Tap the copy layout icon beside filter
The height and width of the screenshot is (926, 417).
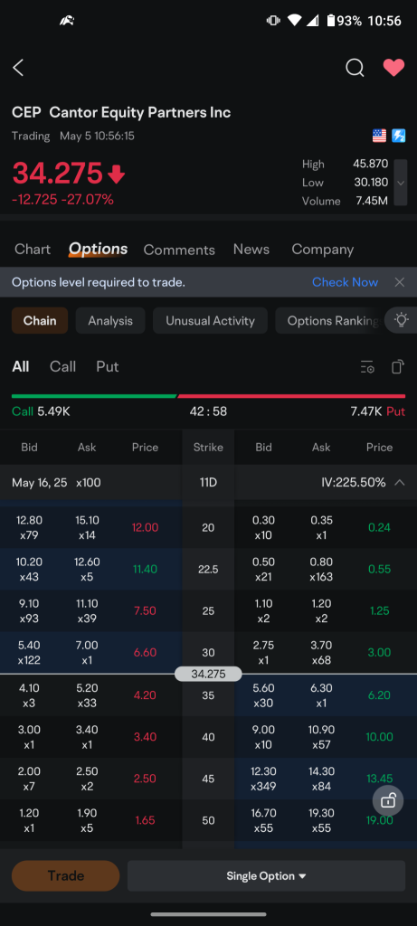click(x=398, y=367)
